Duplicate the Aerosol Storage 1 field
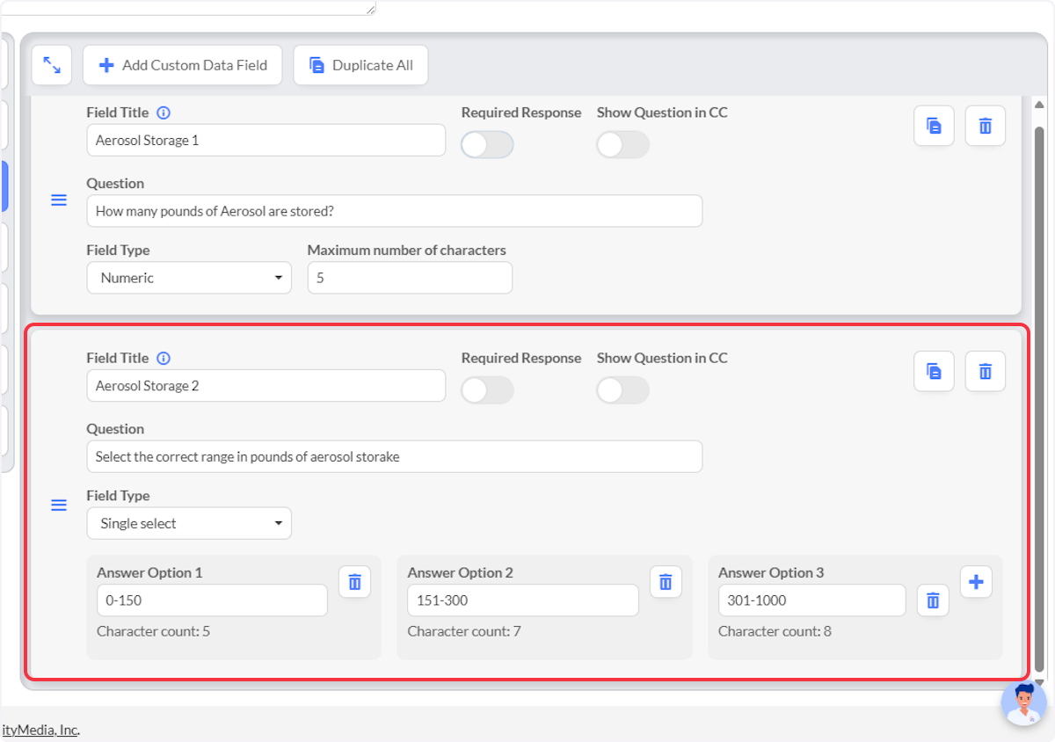 [934, 126]
